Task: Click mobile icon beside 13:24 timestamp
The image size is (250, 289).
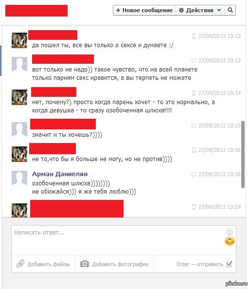Action: 194,207
